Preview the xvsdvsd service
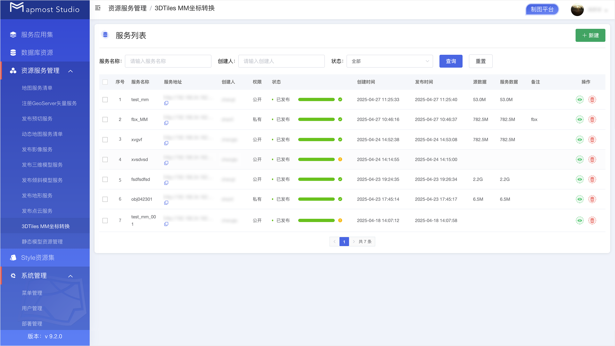 tap(579, 160)
